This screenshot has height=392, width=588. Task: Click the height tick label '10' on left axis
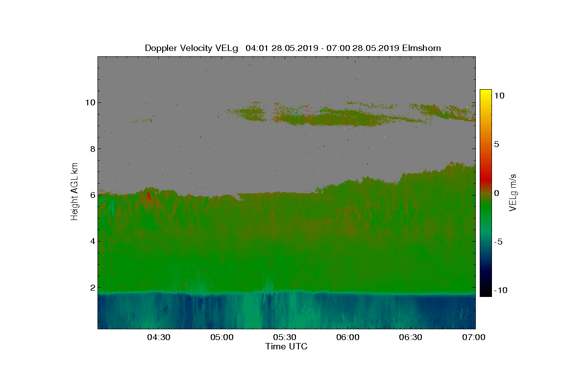tap(89, 102)
